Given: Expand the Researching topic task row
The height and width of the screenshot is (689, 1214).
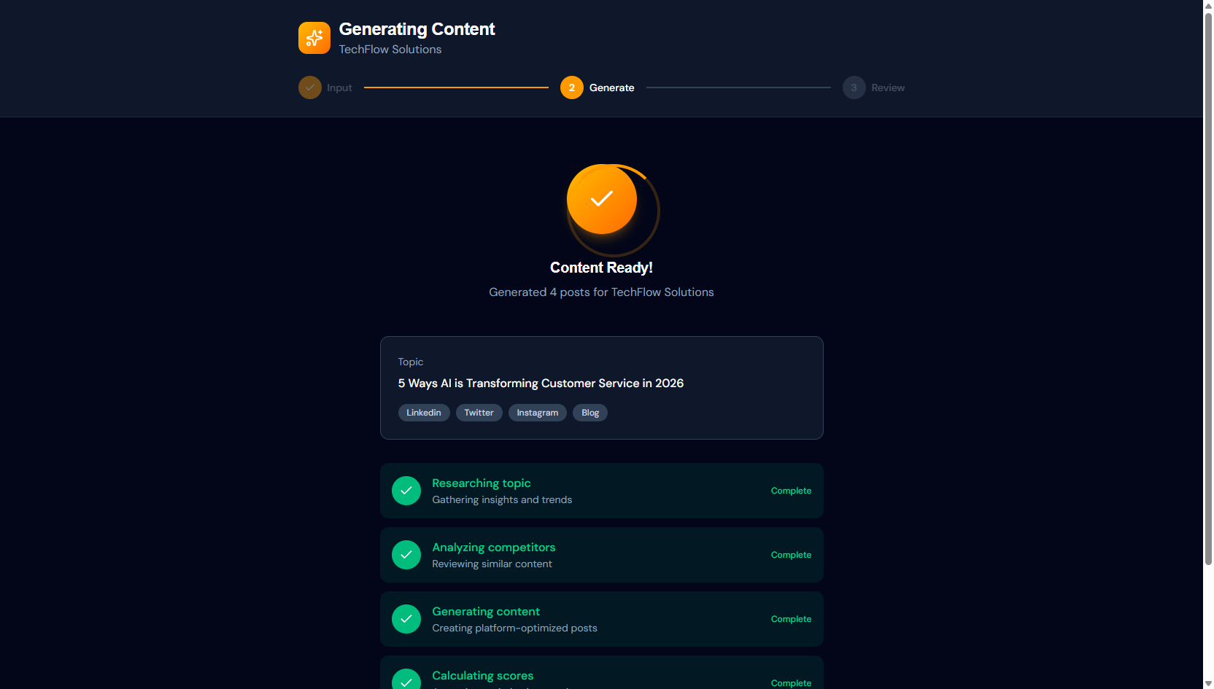Looking at the screenshot, I should pos(601,491).
